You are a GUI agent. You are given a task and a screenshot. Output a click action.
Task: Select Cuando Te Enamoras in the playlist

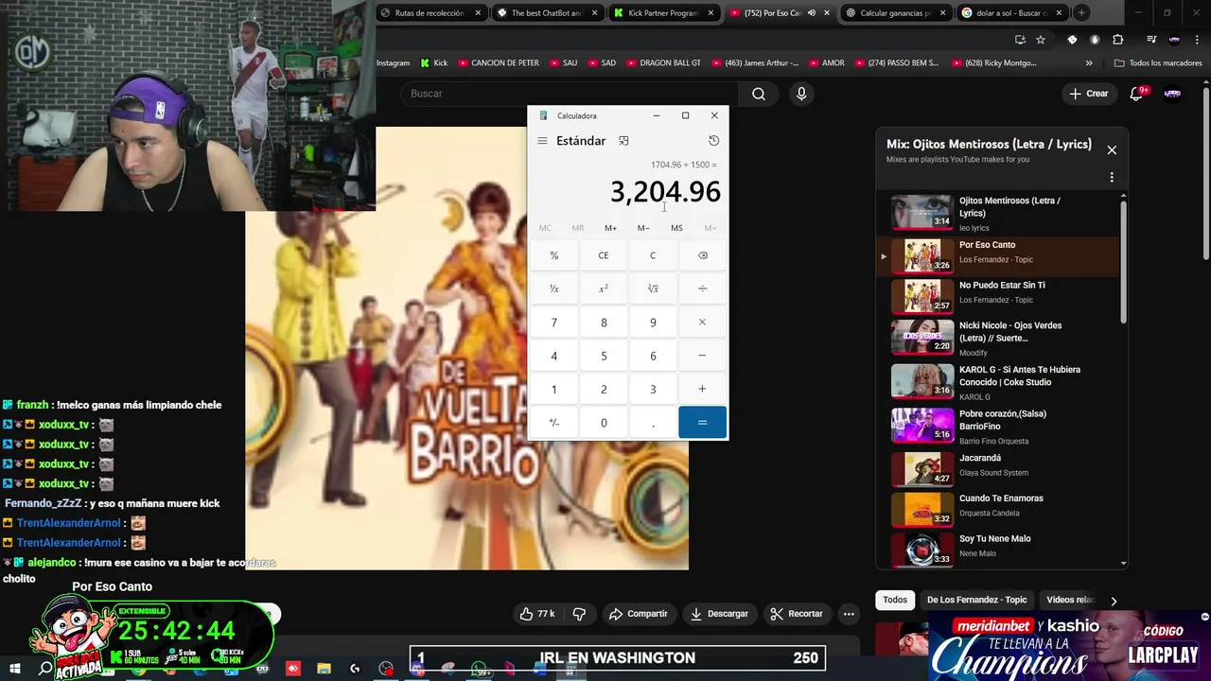(1003, 508)
